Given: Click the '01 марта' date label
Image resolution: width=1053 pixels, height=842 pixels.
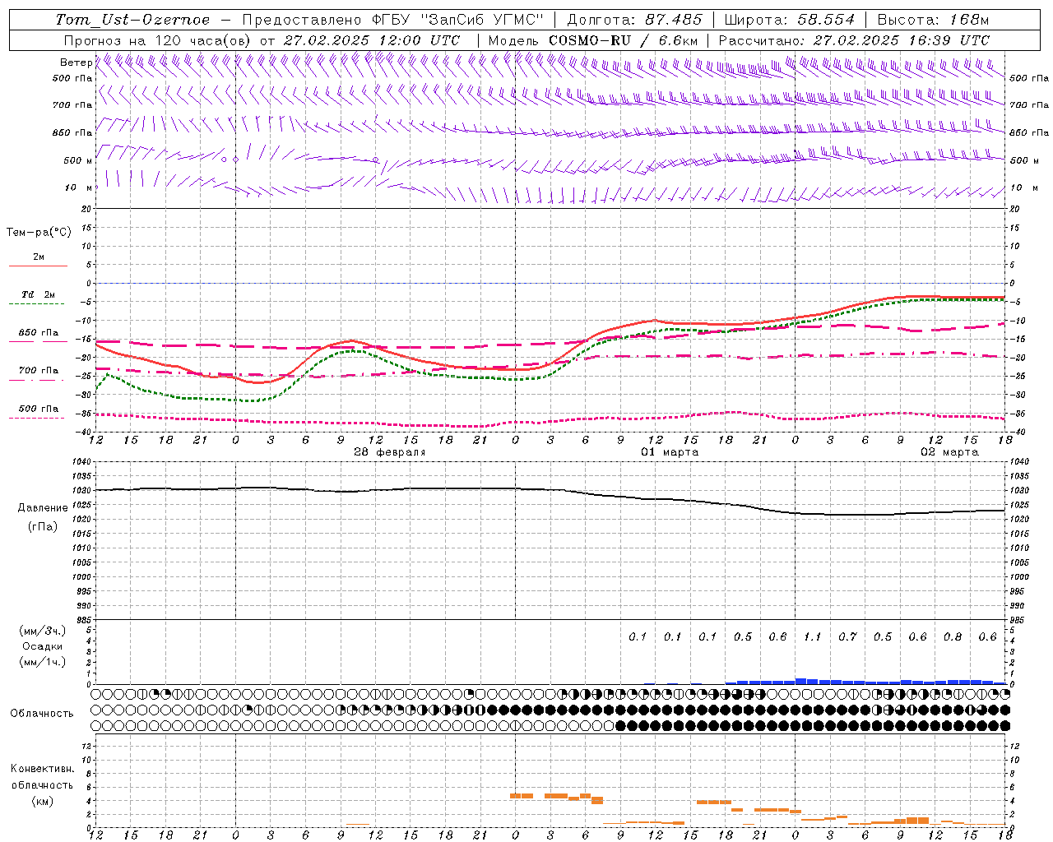Looking at the screenshot, I should tap(670, 452).
